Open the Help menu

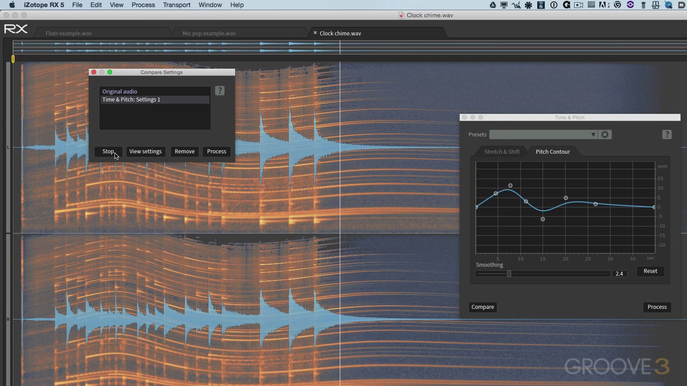[237, 5]
